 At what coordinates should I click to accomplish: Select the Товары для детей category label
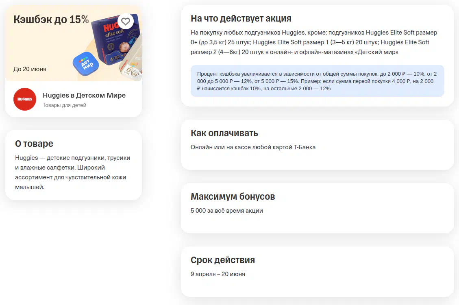pos(64,105)
